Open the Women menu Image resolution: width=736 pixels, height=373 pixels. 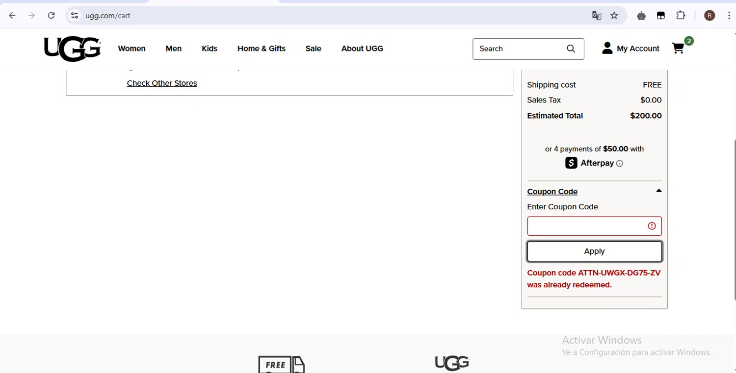[x=131, y=49]
